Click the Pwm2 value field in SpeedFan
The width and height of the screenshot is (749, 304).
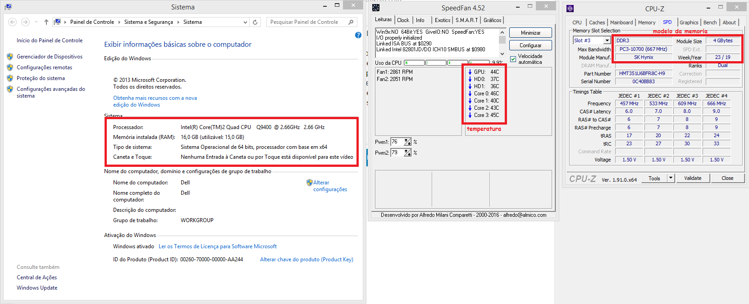pos(397,153)
